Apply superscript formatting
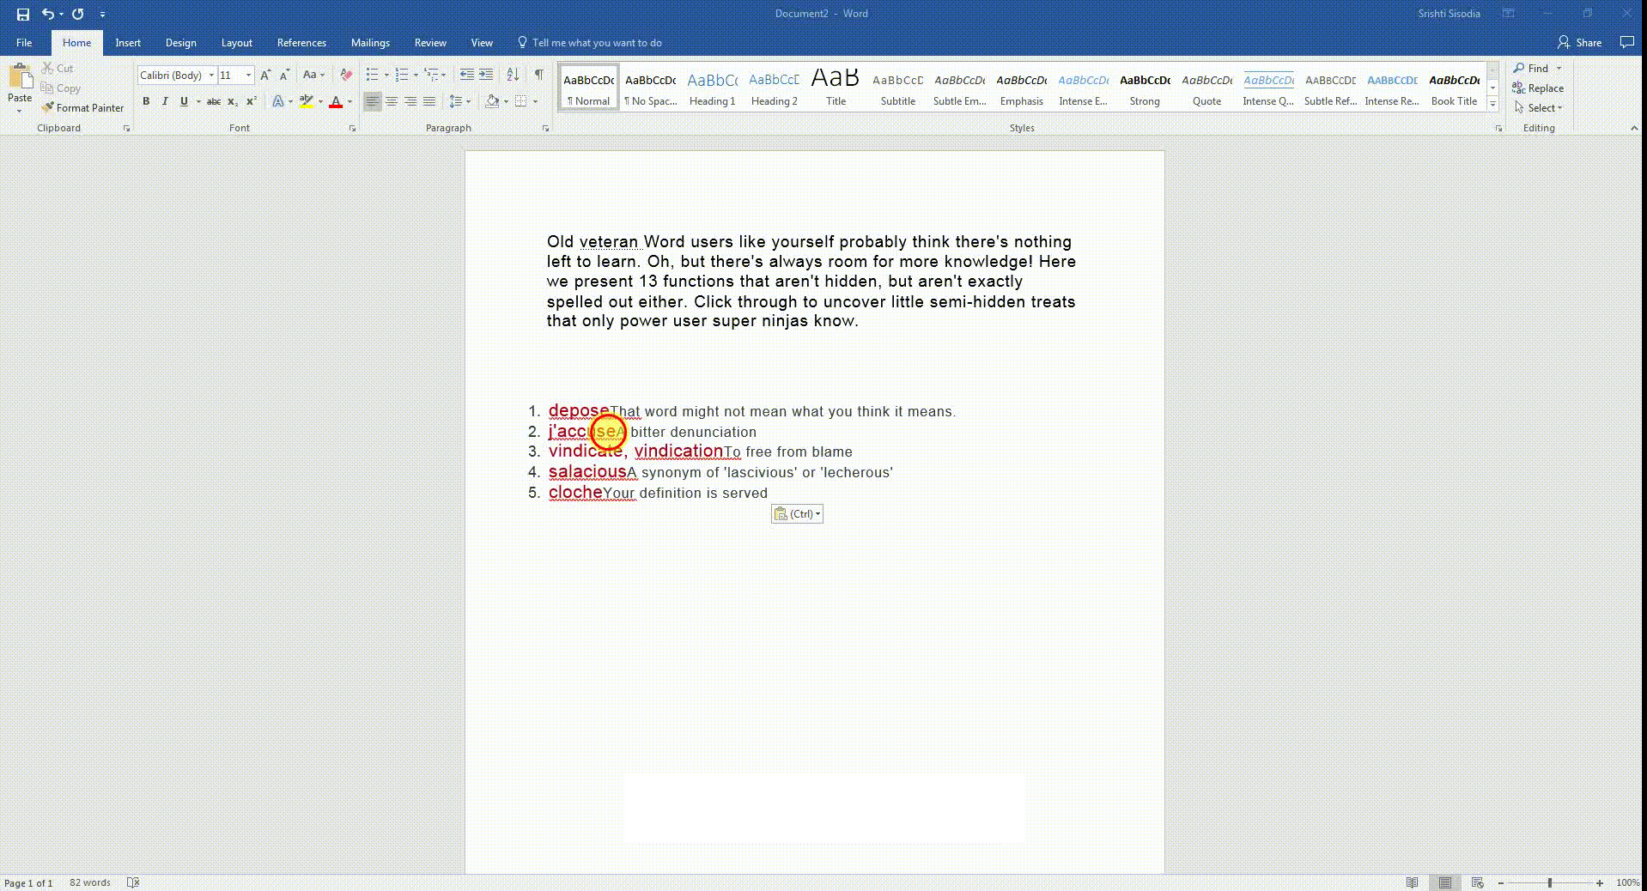Screen dimensions: 1647x891 click(x=251, y=101)
